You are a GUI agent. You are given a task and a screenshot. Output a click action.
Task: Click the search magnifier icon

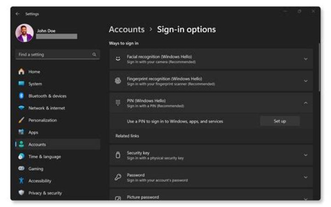tap(94, 54)
